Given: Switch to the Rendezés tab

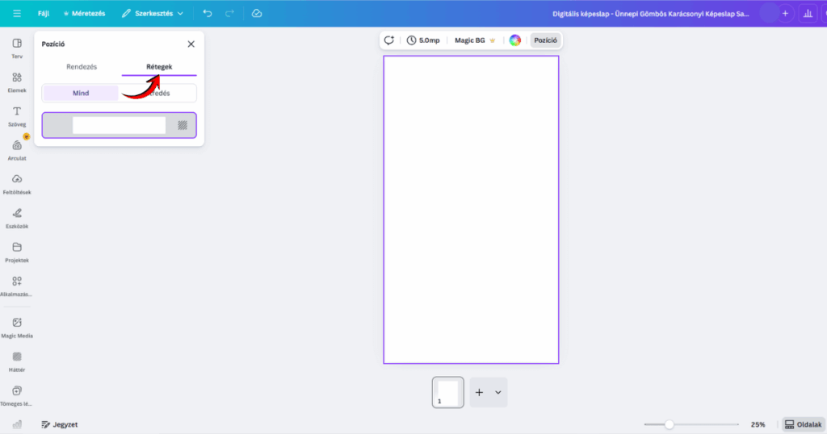Looking at the screenshot, I should pyautogui.click(x=82, y=67).
